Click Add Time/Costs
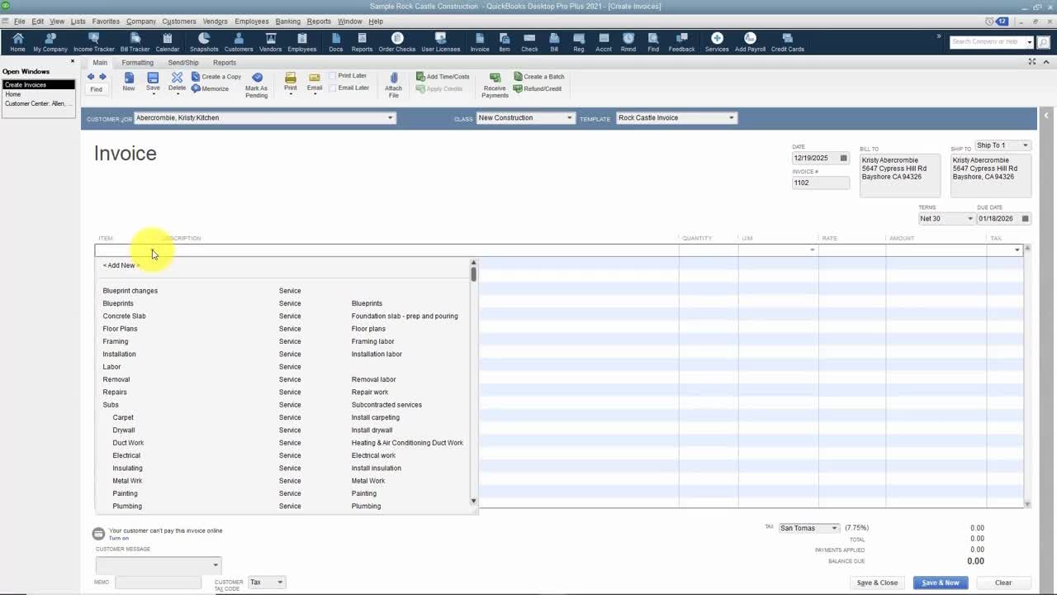Viewport: 1057px width, 595px height. pos(443,77)
